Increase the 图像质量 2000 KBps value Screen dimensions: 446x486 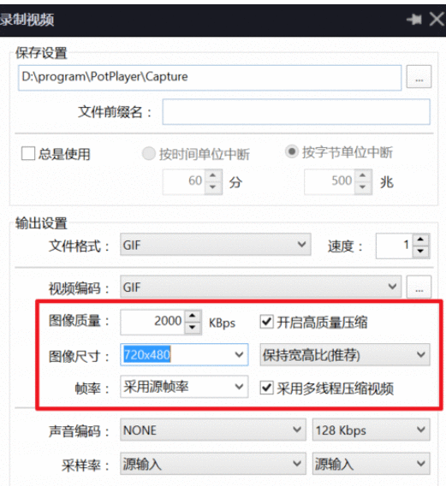point(193,316)
